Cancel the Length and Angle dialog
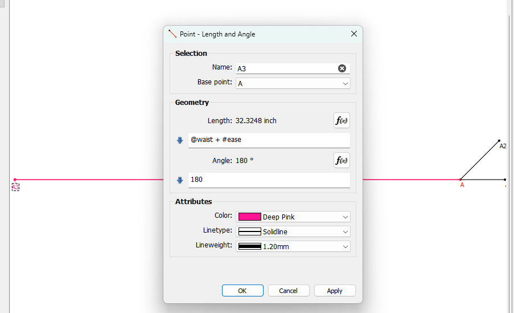This screenshot has width=514, height=313. 289,291
